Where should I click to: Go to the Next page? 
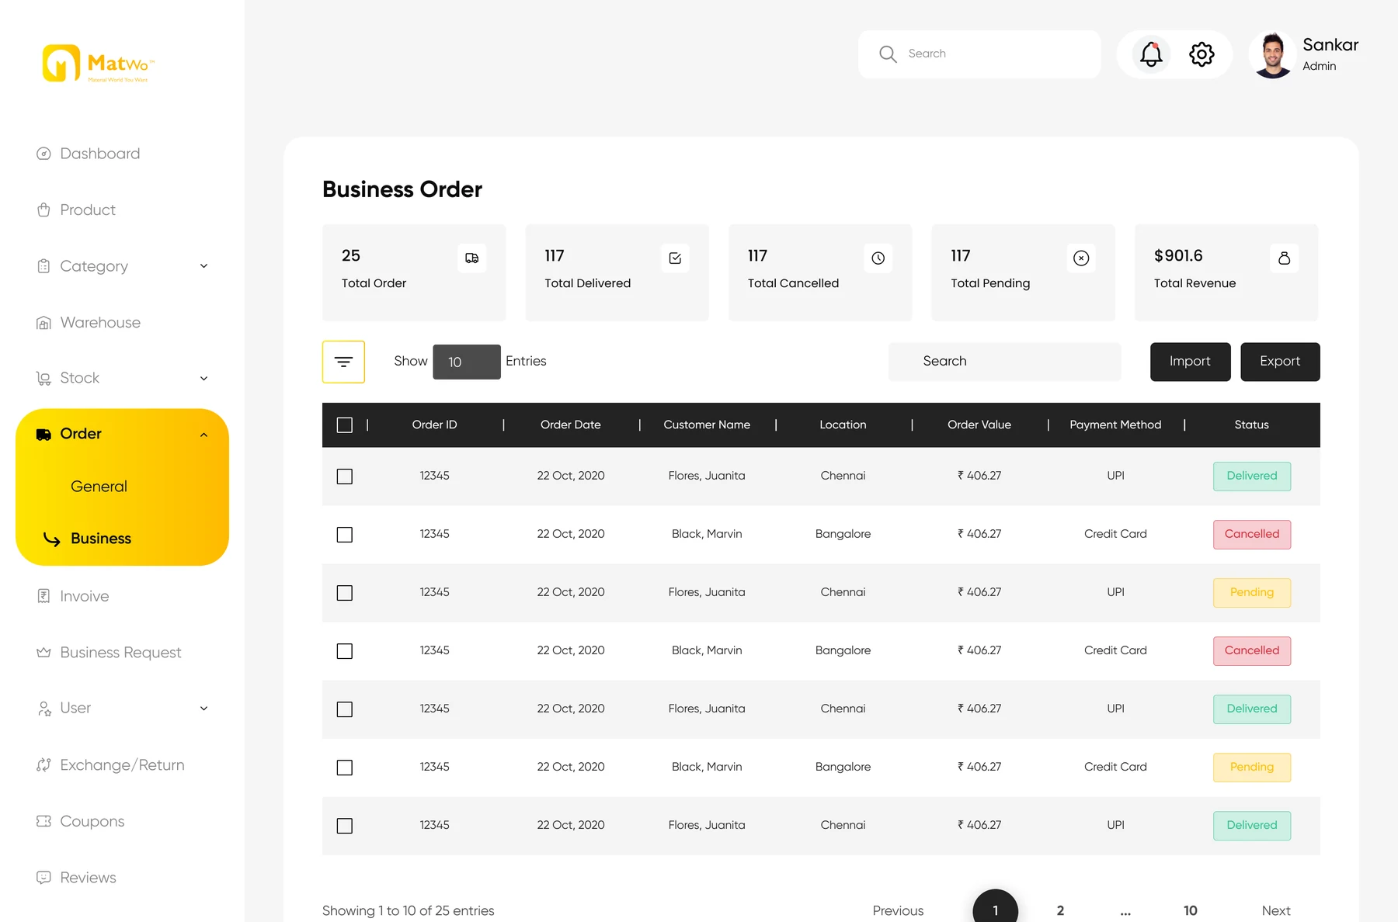coord(1275,911)
